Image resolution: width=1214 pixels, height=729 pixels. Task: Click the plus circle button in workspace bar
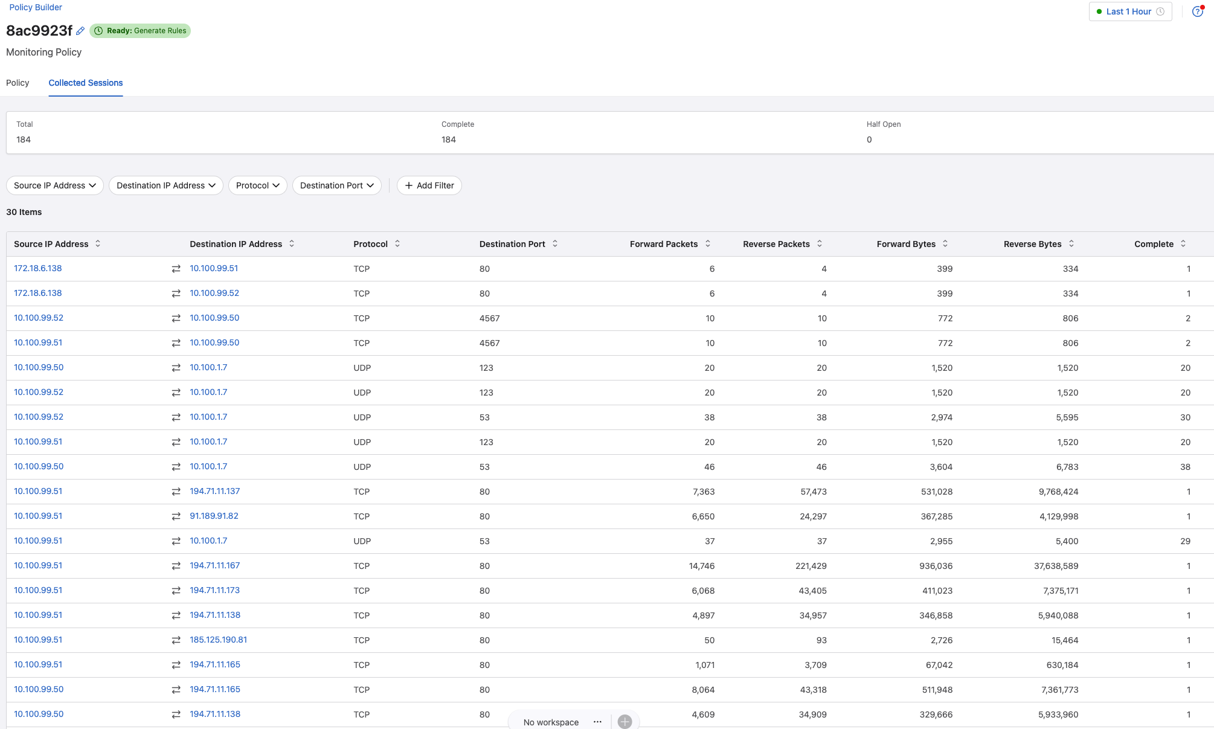(625, 722)
